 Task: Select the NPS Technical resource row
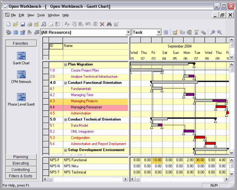click(89, 172)
